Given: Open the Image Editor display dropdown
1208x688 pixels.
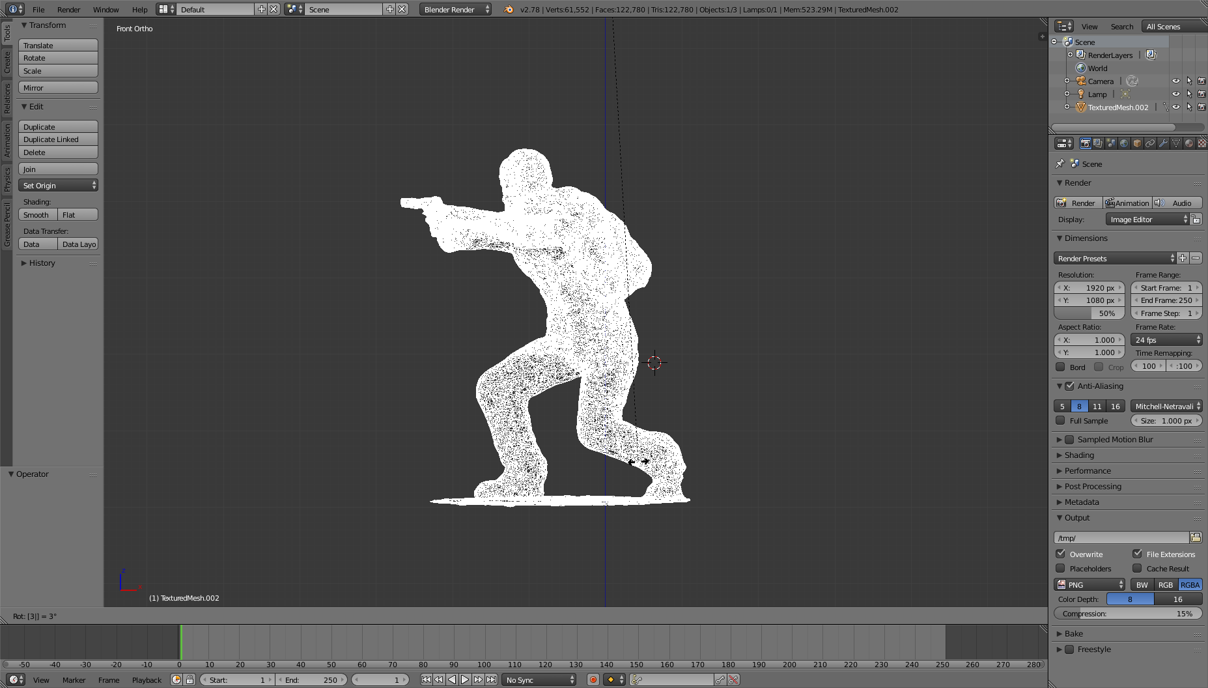Looking at the screenshot, I should click(x=1147, y=220).
